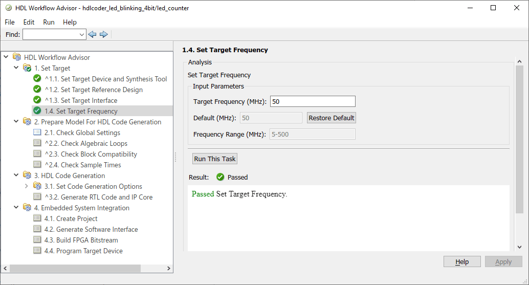Collapse the 4. Embedded System Integration folder

(x=16, y=208)
